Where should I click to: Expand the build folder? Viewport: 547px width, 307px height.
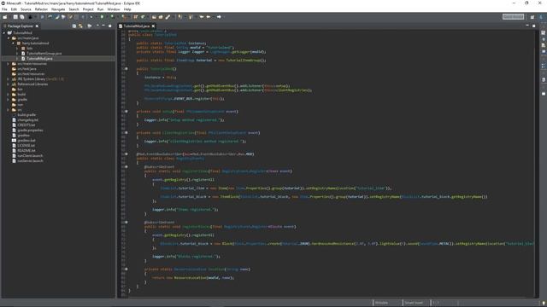coord(9,95)
